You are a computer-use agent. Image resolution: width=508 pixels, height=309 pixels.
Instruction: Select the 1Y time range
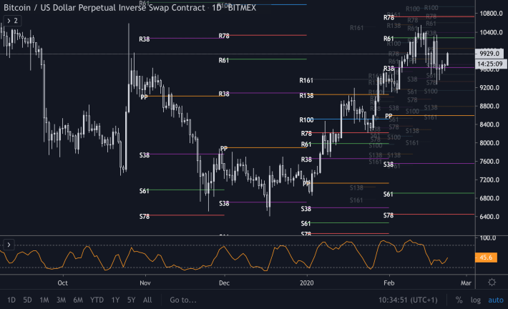click(x=115, y=300)
